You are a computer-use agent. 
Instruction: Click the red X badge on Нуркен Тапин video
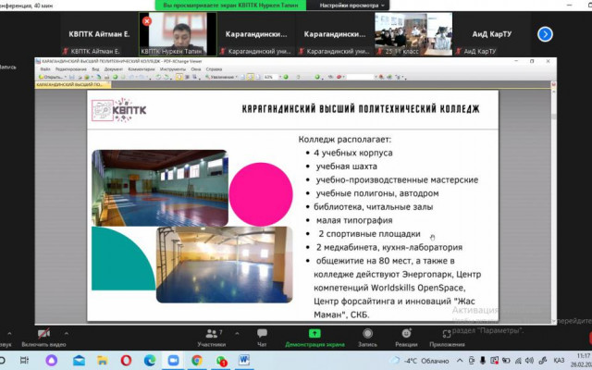pos(147,21)
